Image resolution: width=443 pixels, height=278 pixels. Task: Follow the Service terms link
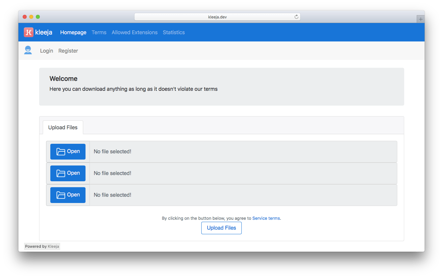[266, 218]
